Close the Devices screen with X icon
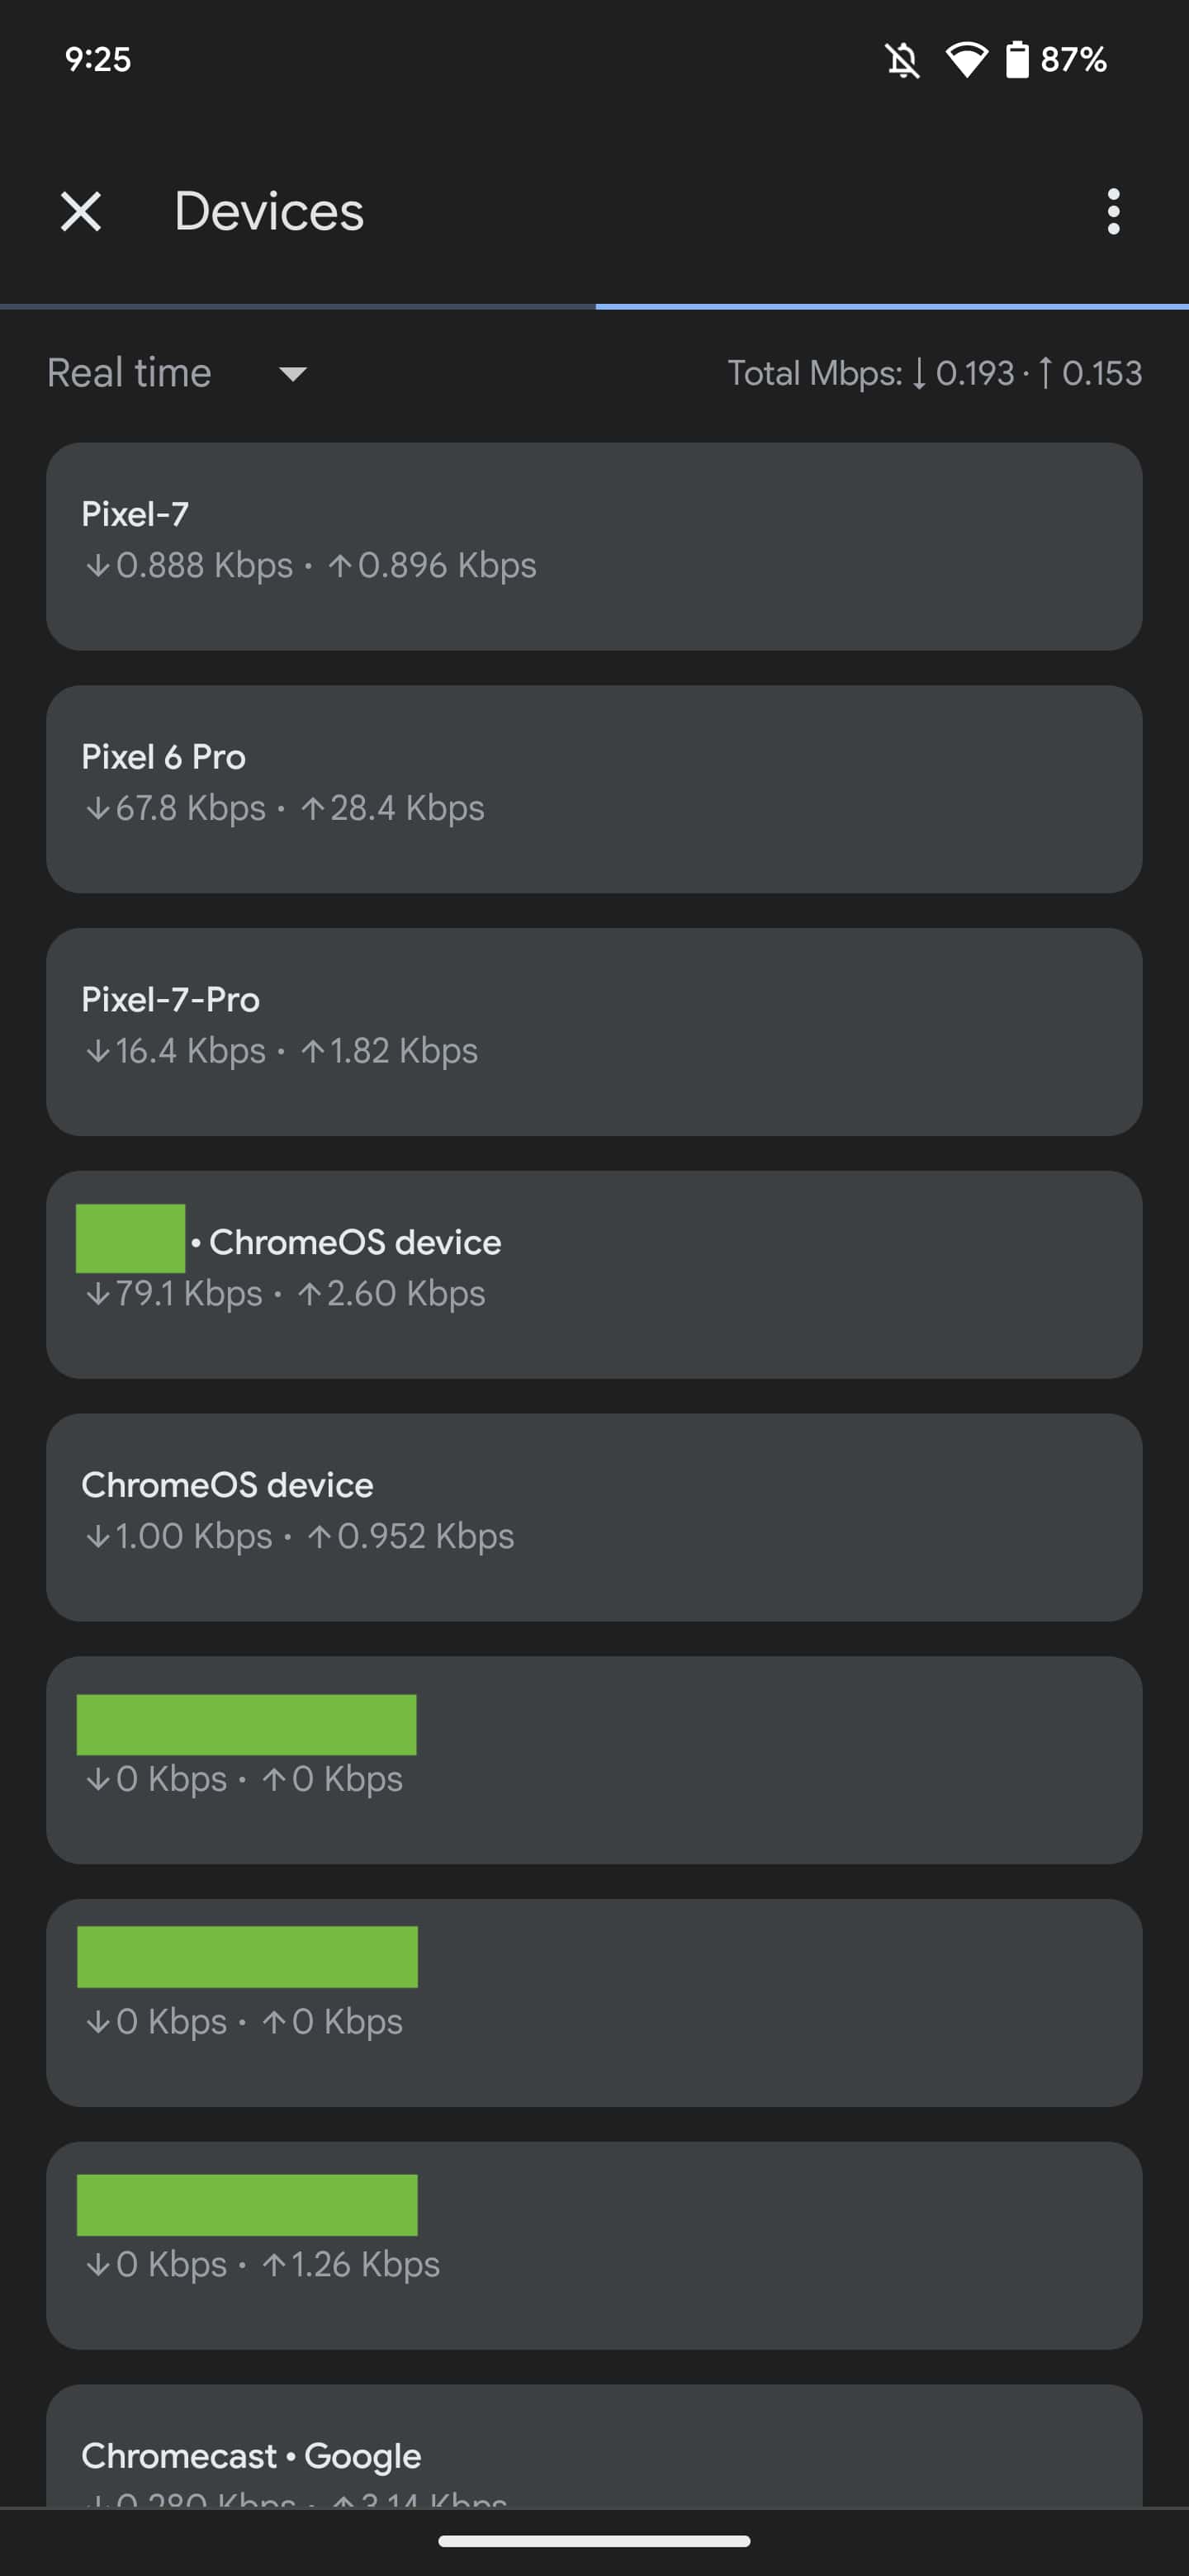1189x2576 pixels. [x=81, y=212]
